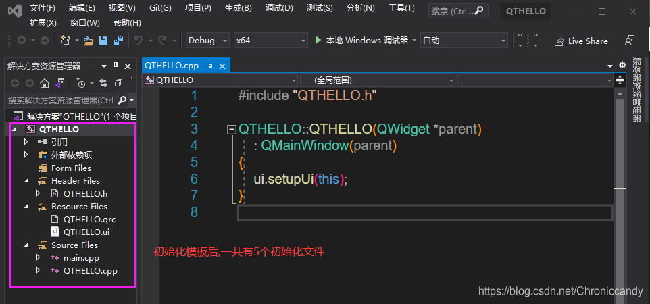Click the editor vertical scrollbar
The width and height of the screenshot is (650, 304).
click(620, 195)
